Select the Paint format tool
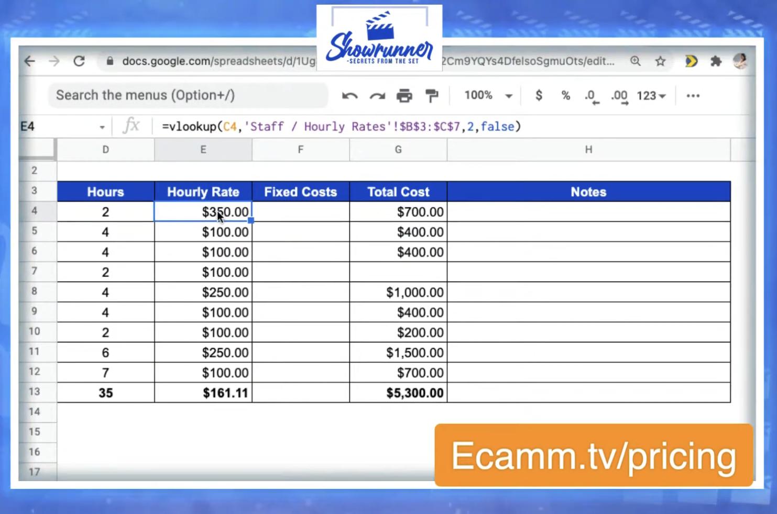 [x=431, y=95]
